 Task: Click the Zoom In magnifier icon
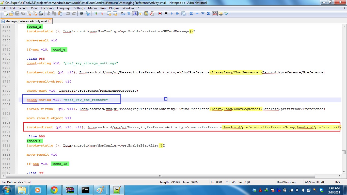click(x=95, y=13)
